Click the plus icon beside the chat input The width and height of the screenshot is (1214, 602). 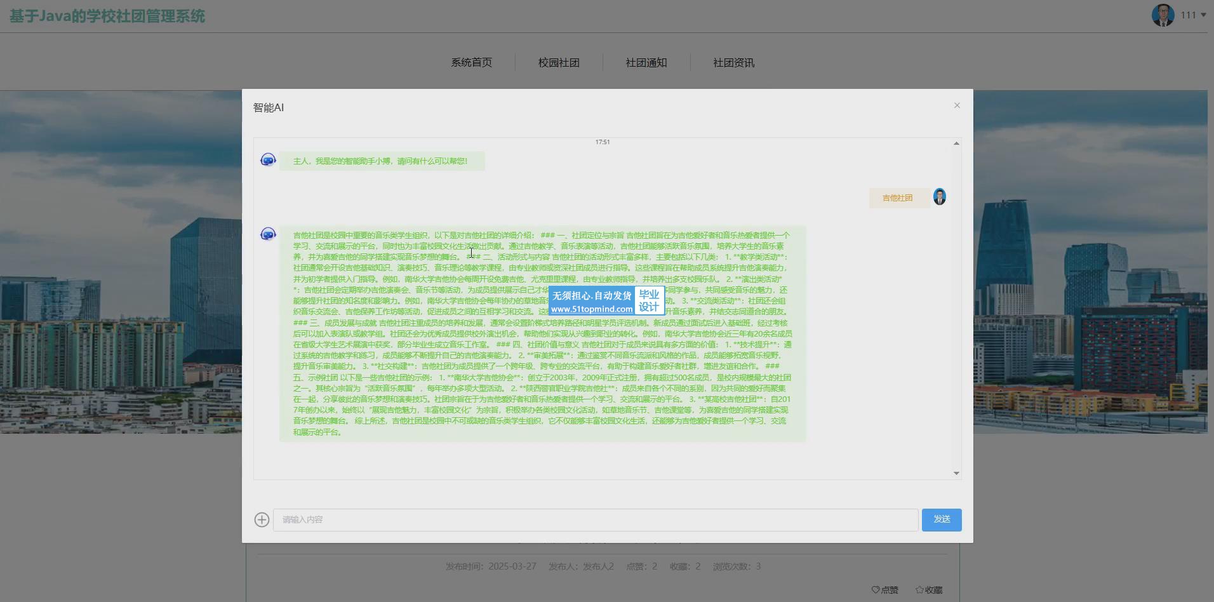tap(262, 520)
